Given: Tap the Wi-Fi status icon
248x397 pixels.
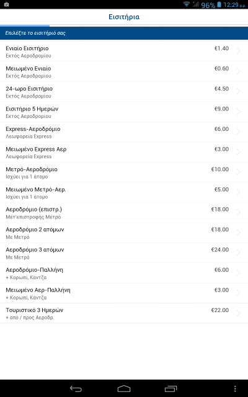Looking at the screenshot, I should click(x=187, y=4).
